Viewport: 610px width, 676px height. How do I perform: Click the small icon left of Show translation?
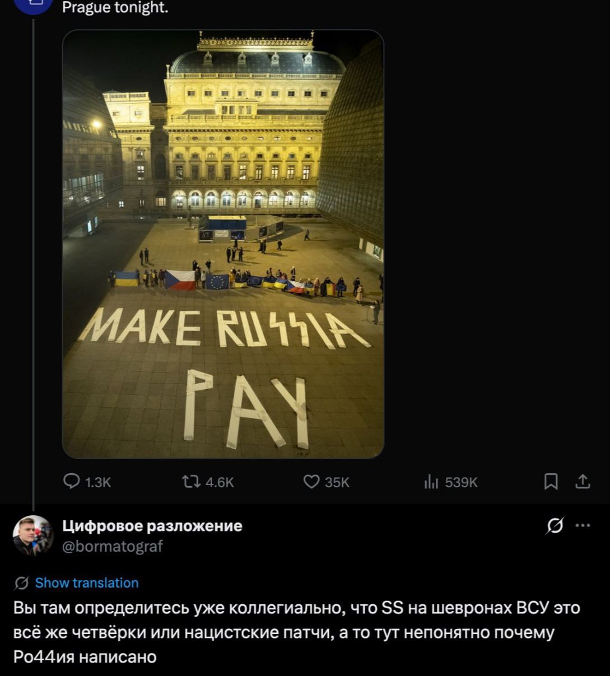[21, 583]
